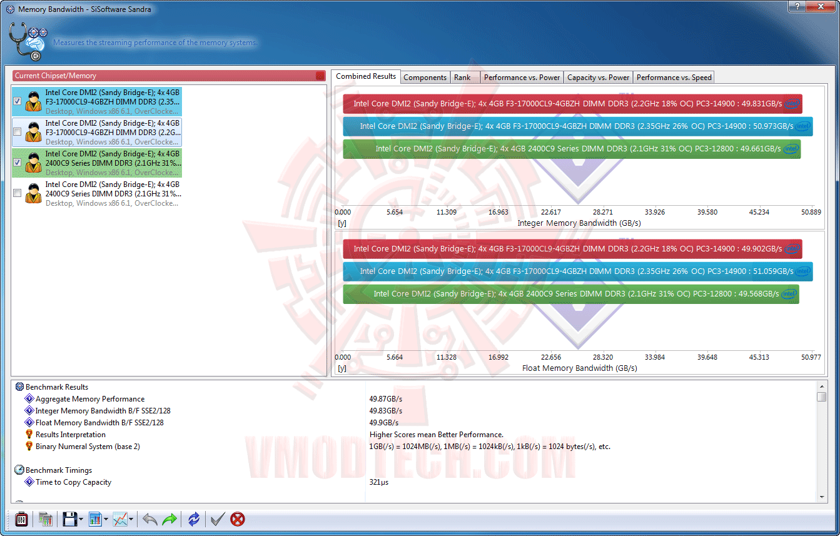This screenshot has width=840, height=536.
Task: Select the red 49.902GB/s Float bar
Action: (572, 249)
